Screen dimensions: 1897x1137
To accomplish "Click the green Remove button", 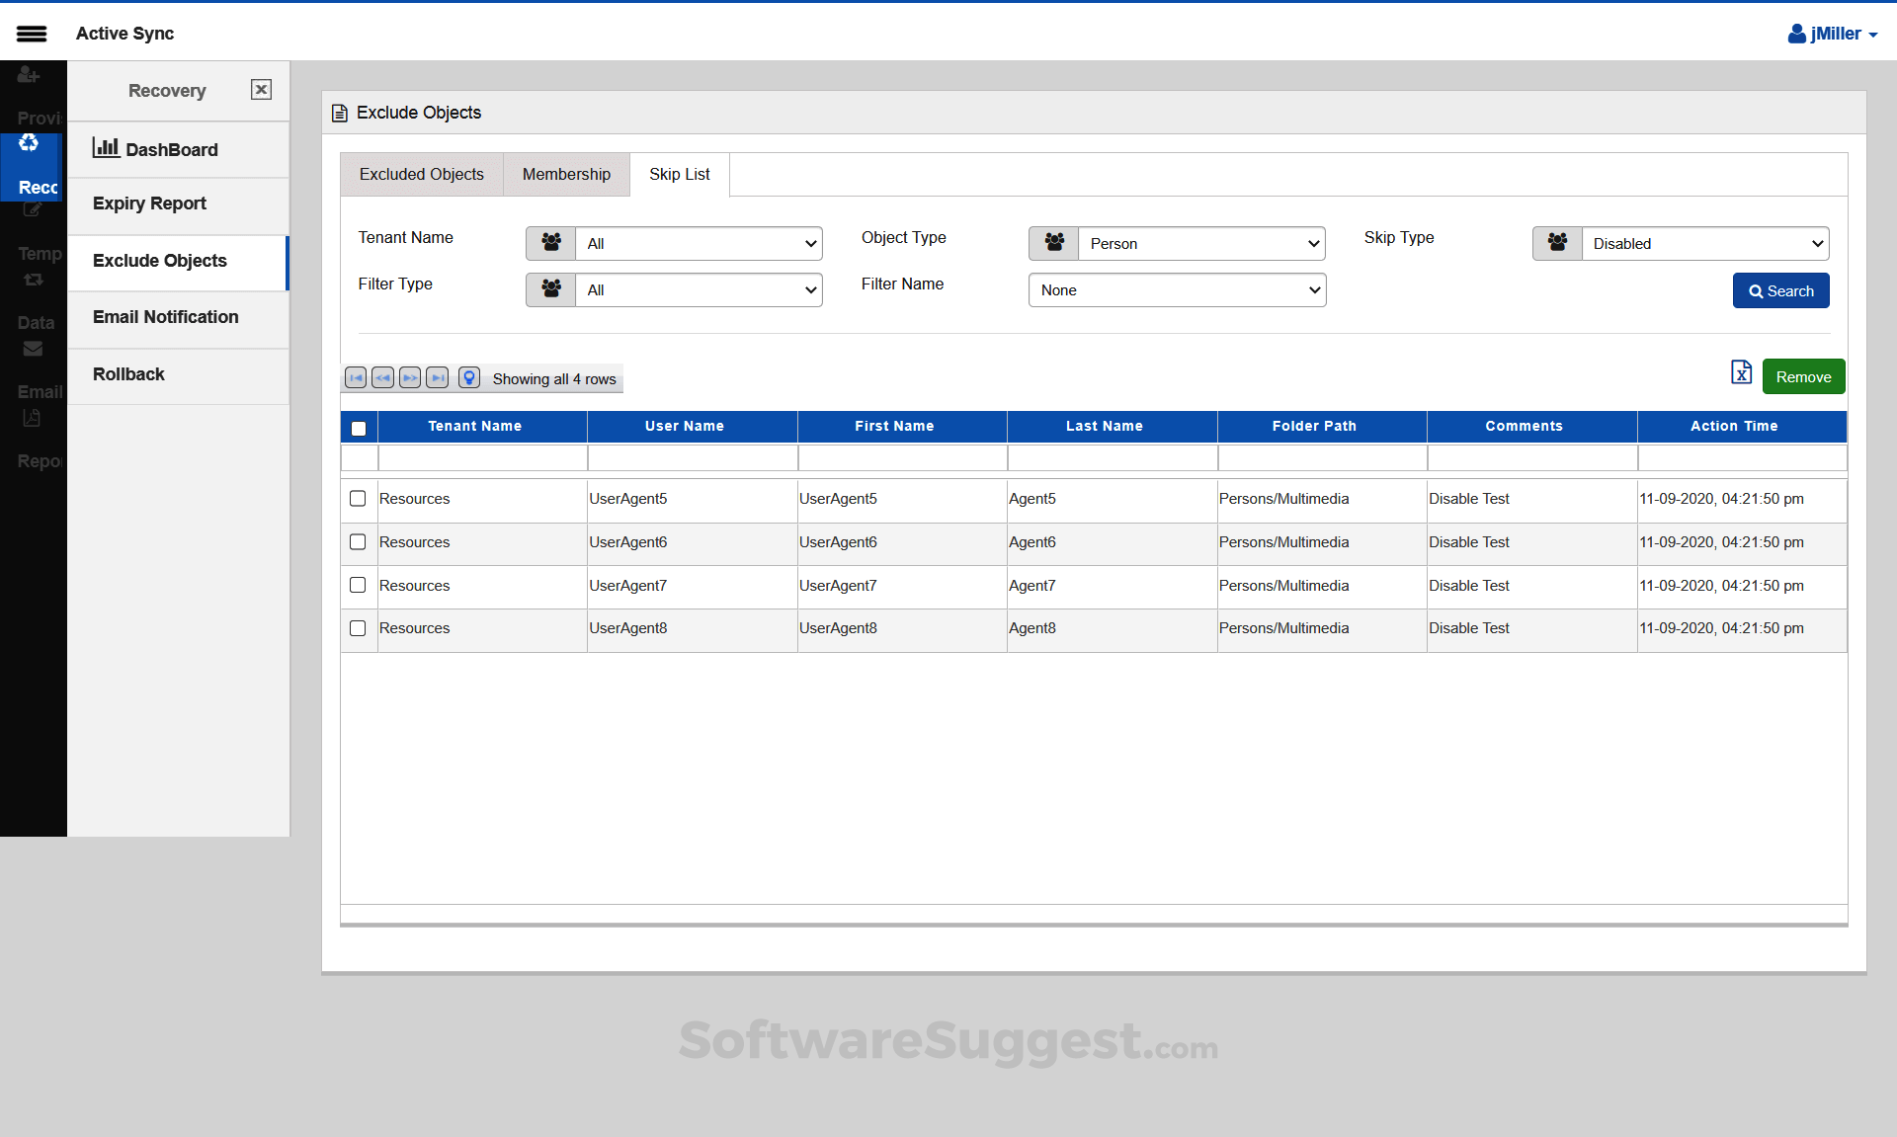I will click(1803, 377).
